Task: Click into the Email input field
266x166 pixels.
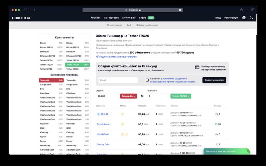Action: coord(118,80)
